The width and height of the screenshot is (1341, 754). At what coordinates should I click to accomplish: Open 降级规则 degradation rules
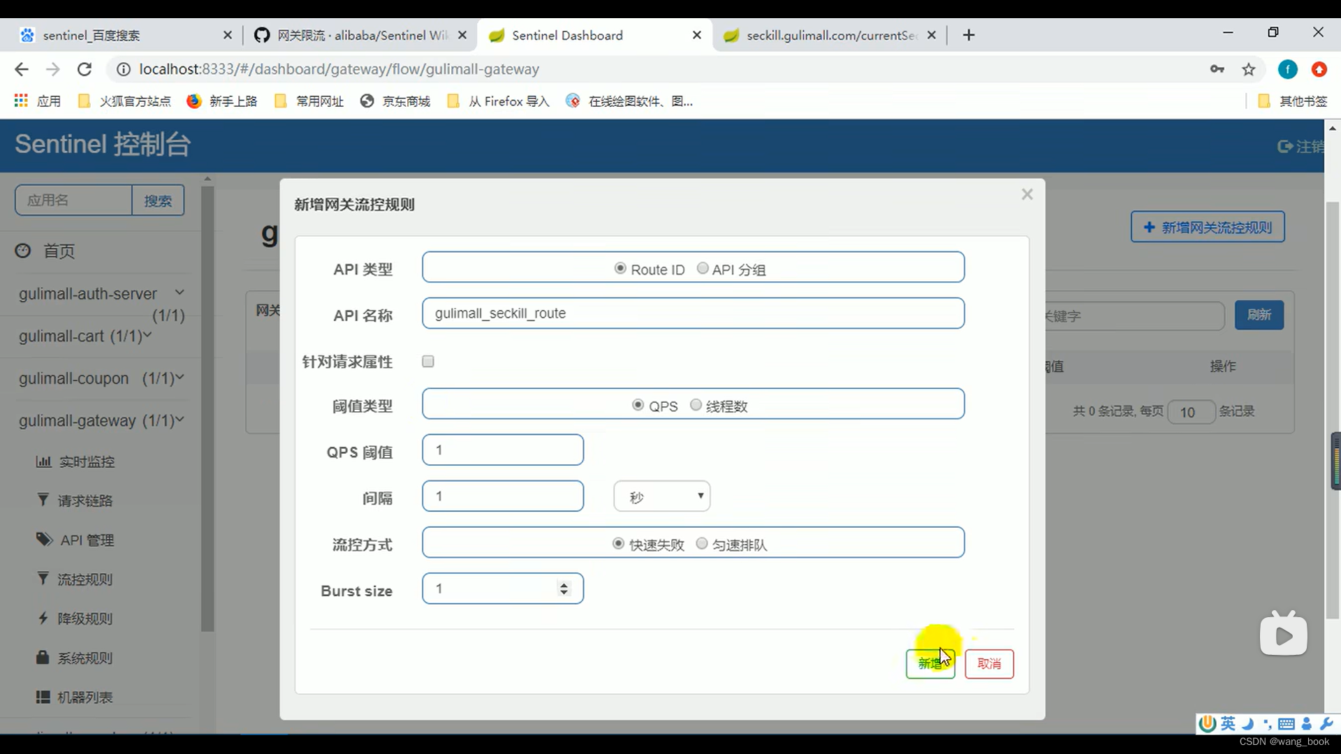point(85,618)
